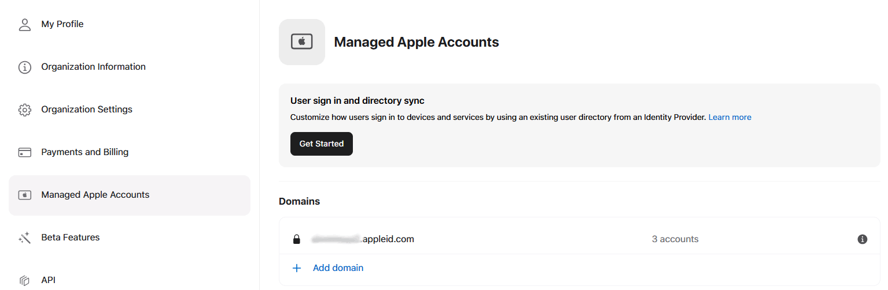Screen dimensions: 888x290
Task: Click the API sidebar icon
Action: (24, 280)
